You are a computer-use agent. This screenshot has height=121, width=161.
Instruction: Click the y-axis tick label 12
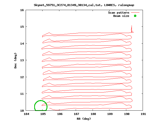click(x=22, y=77)
